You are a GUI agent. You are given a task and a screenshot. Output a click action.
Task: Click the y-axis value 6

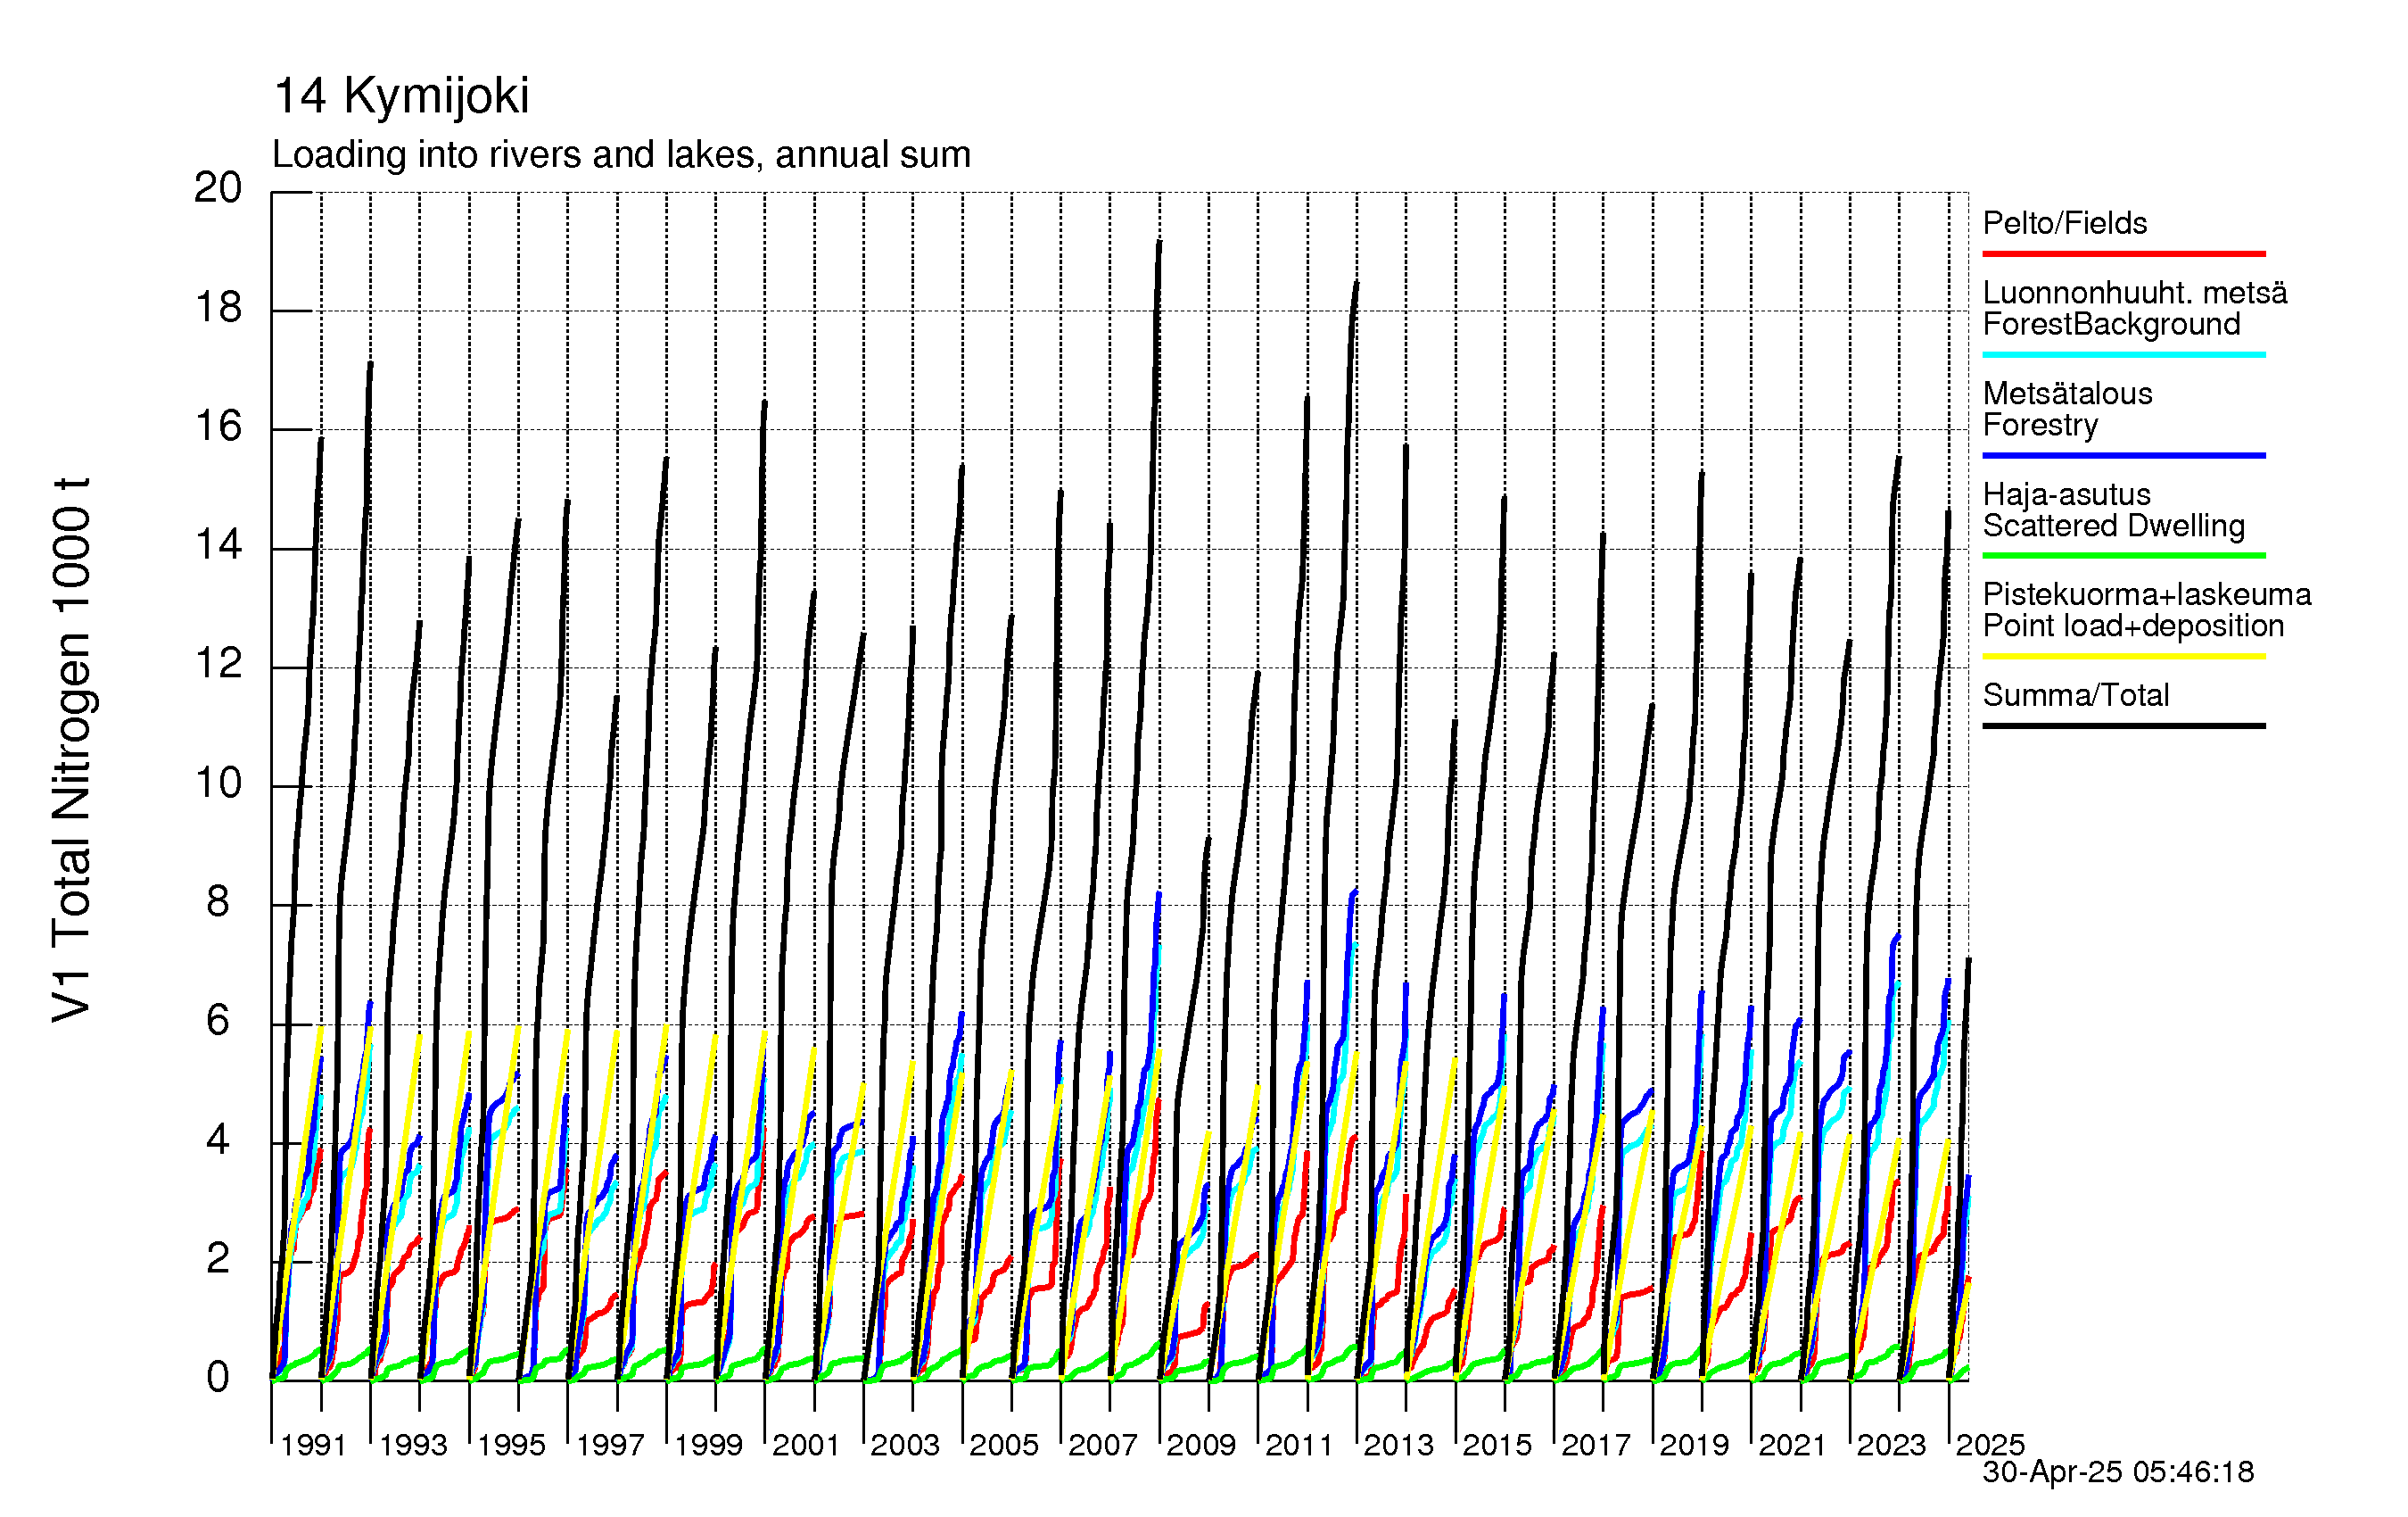coord(218,1022)
